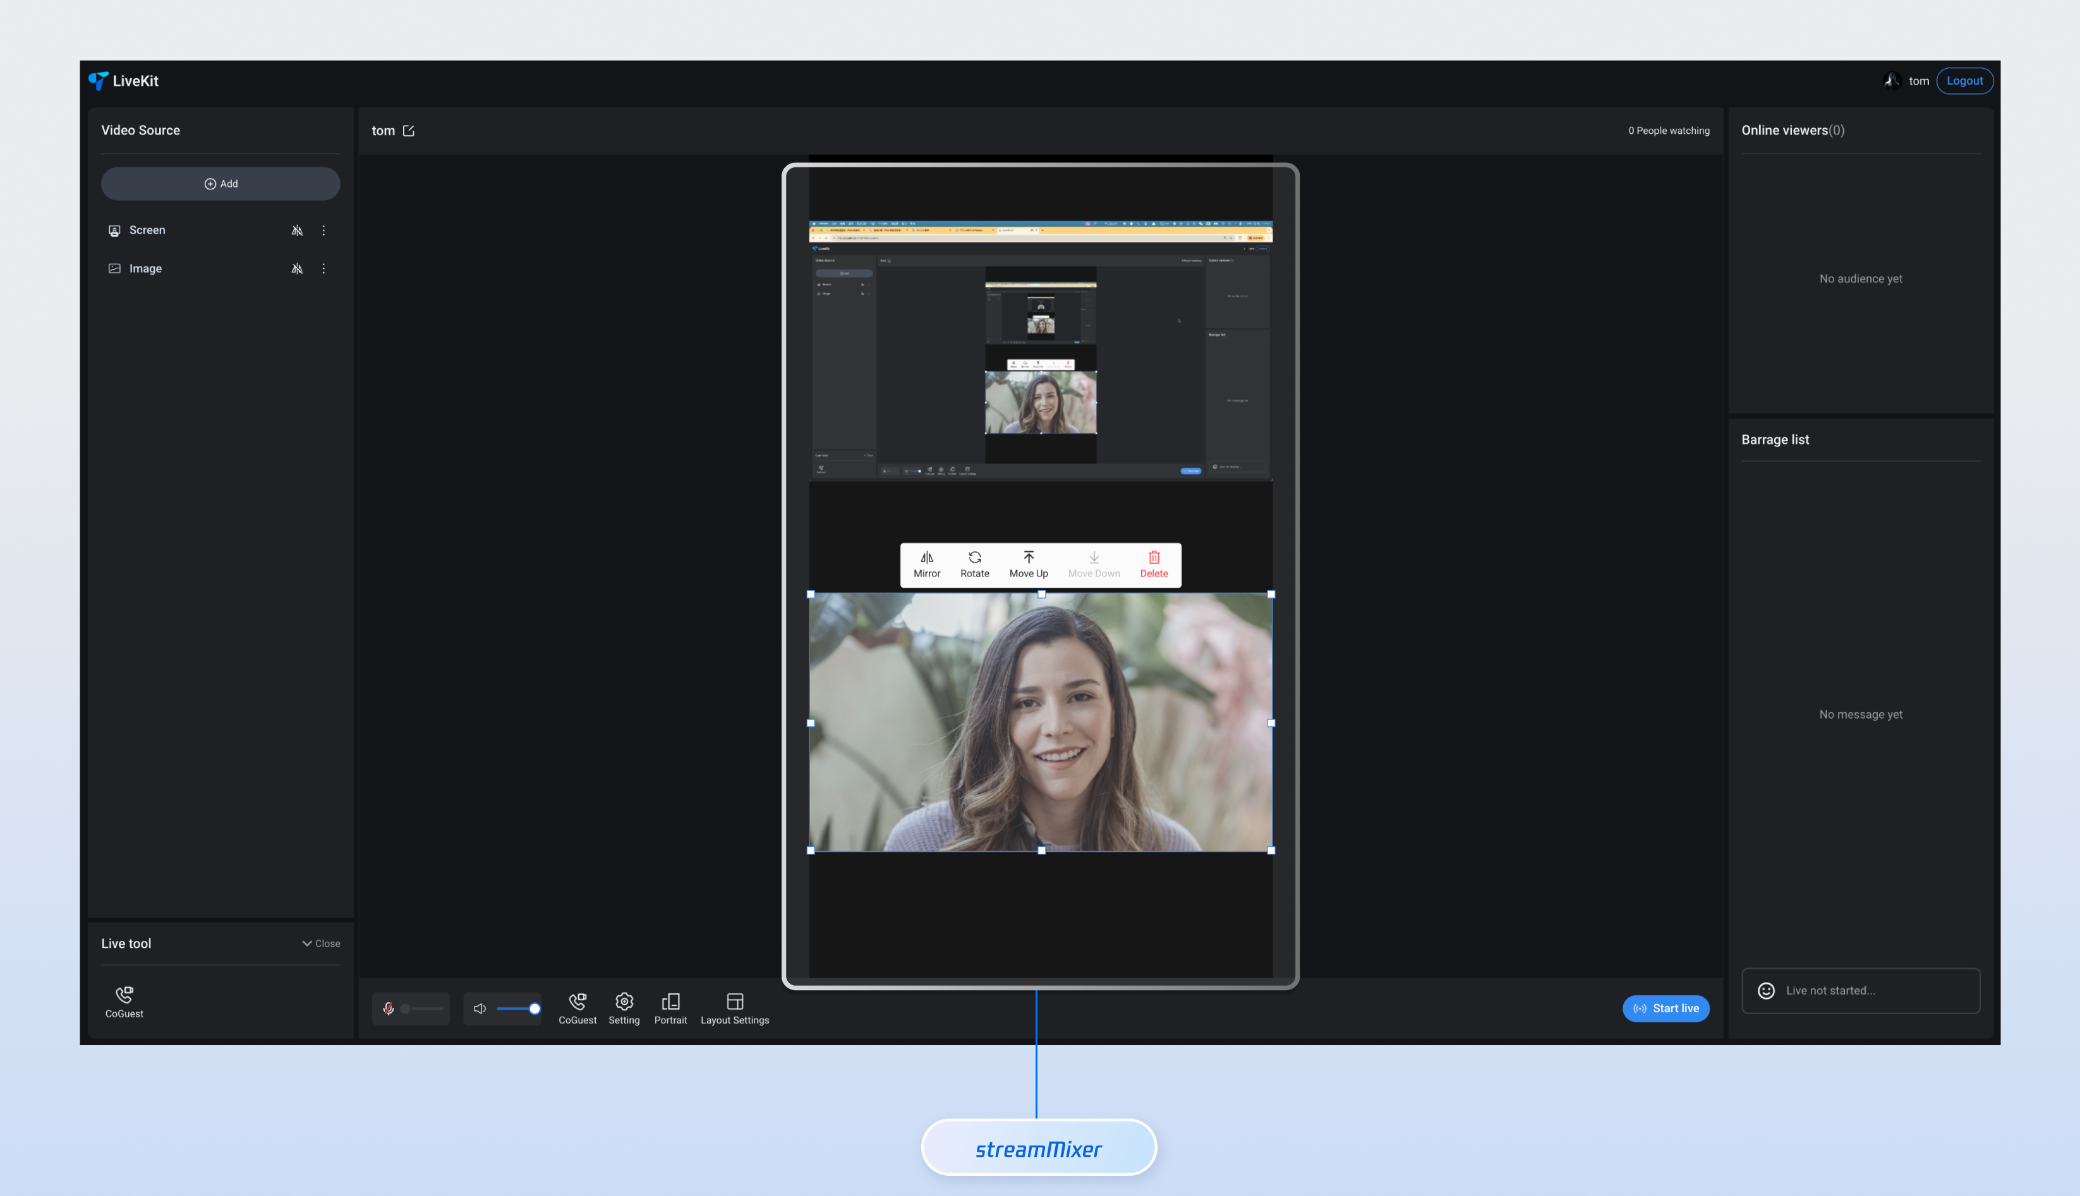This screenshot has height=1196, width=2080.
Task: Click Move Up in the layer toolbar
Action: [x=1028, y=563]
